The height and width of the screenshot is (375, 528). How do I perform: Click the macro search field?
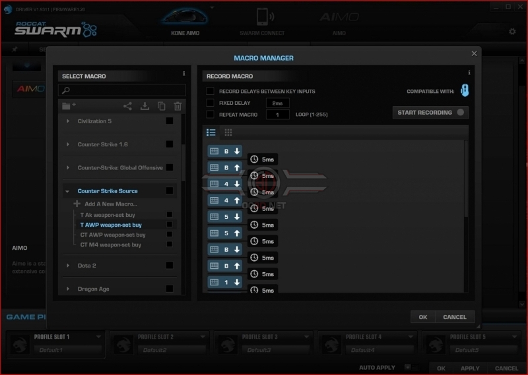click(x=122, y=90)
